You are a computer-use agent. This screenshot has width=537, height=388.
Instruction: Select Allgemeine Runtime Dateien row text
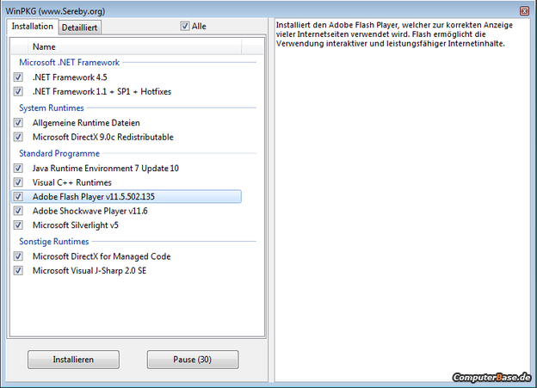[86, 123]
